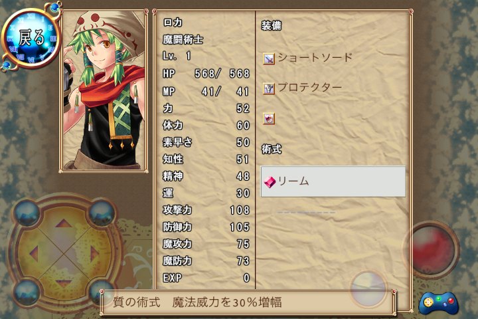The image size is (478, 319).
Task: Select the プロテクター armor icon
Action: click(x=269, y=88)
